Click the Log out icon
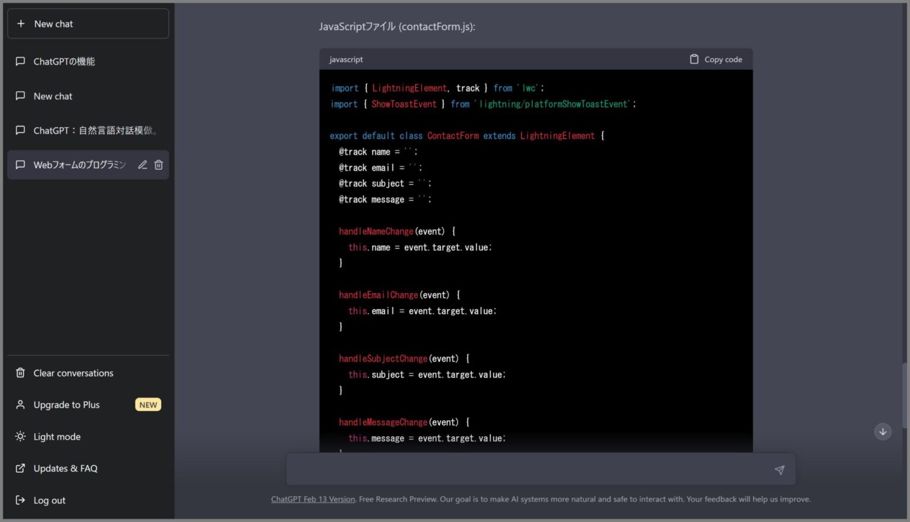The height and width of the screenshot is (522, 910). 20,500
